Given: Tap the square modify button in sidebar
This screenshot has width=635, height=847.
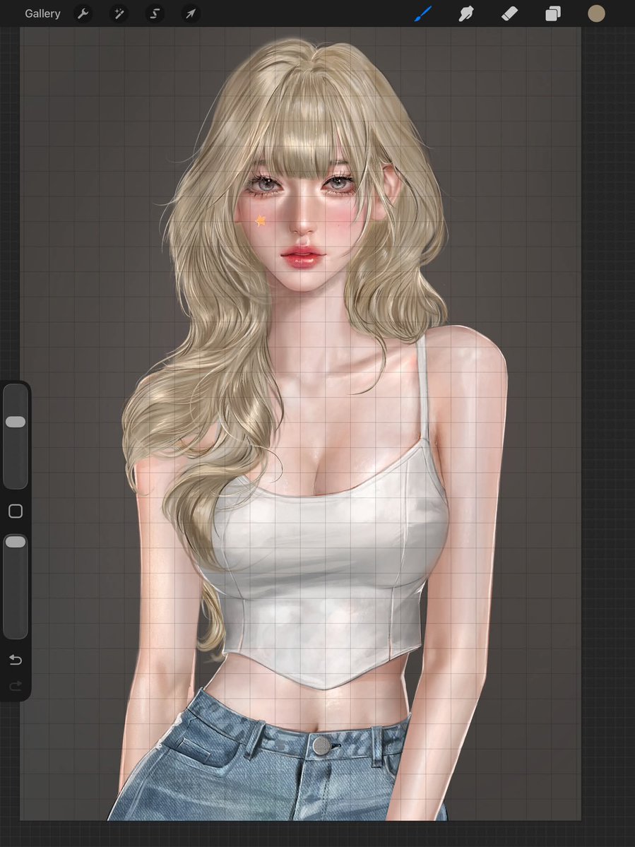Looking at the screenshot, I should (x=16, y=511).
